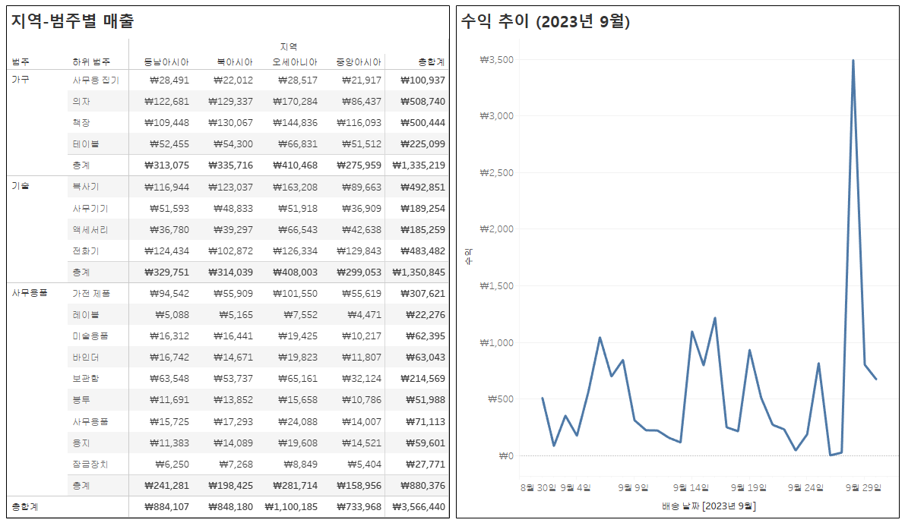The image size is (905, 523).
Task: Click the ₩51,512 cell in the 테이블 row
Action: click(x=361, y=144)
